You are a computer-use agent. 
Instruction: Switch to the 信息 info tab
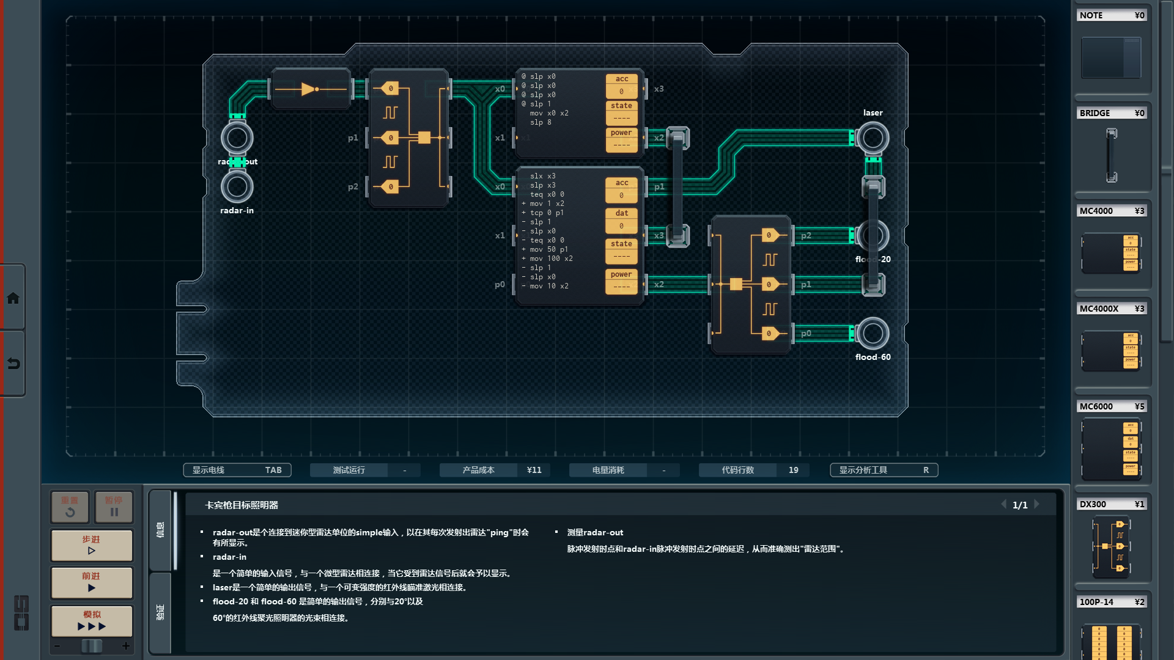tap(160, 529)
